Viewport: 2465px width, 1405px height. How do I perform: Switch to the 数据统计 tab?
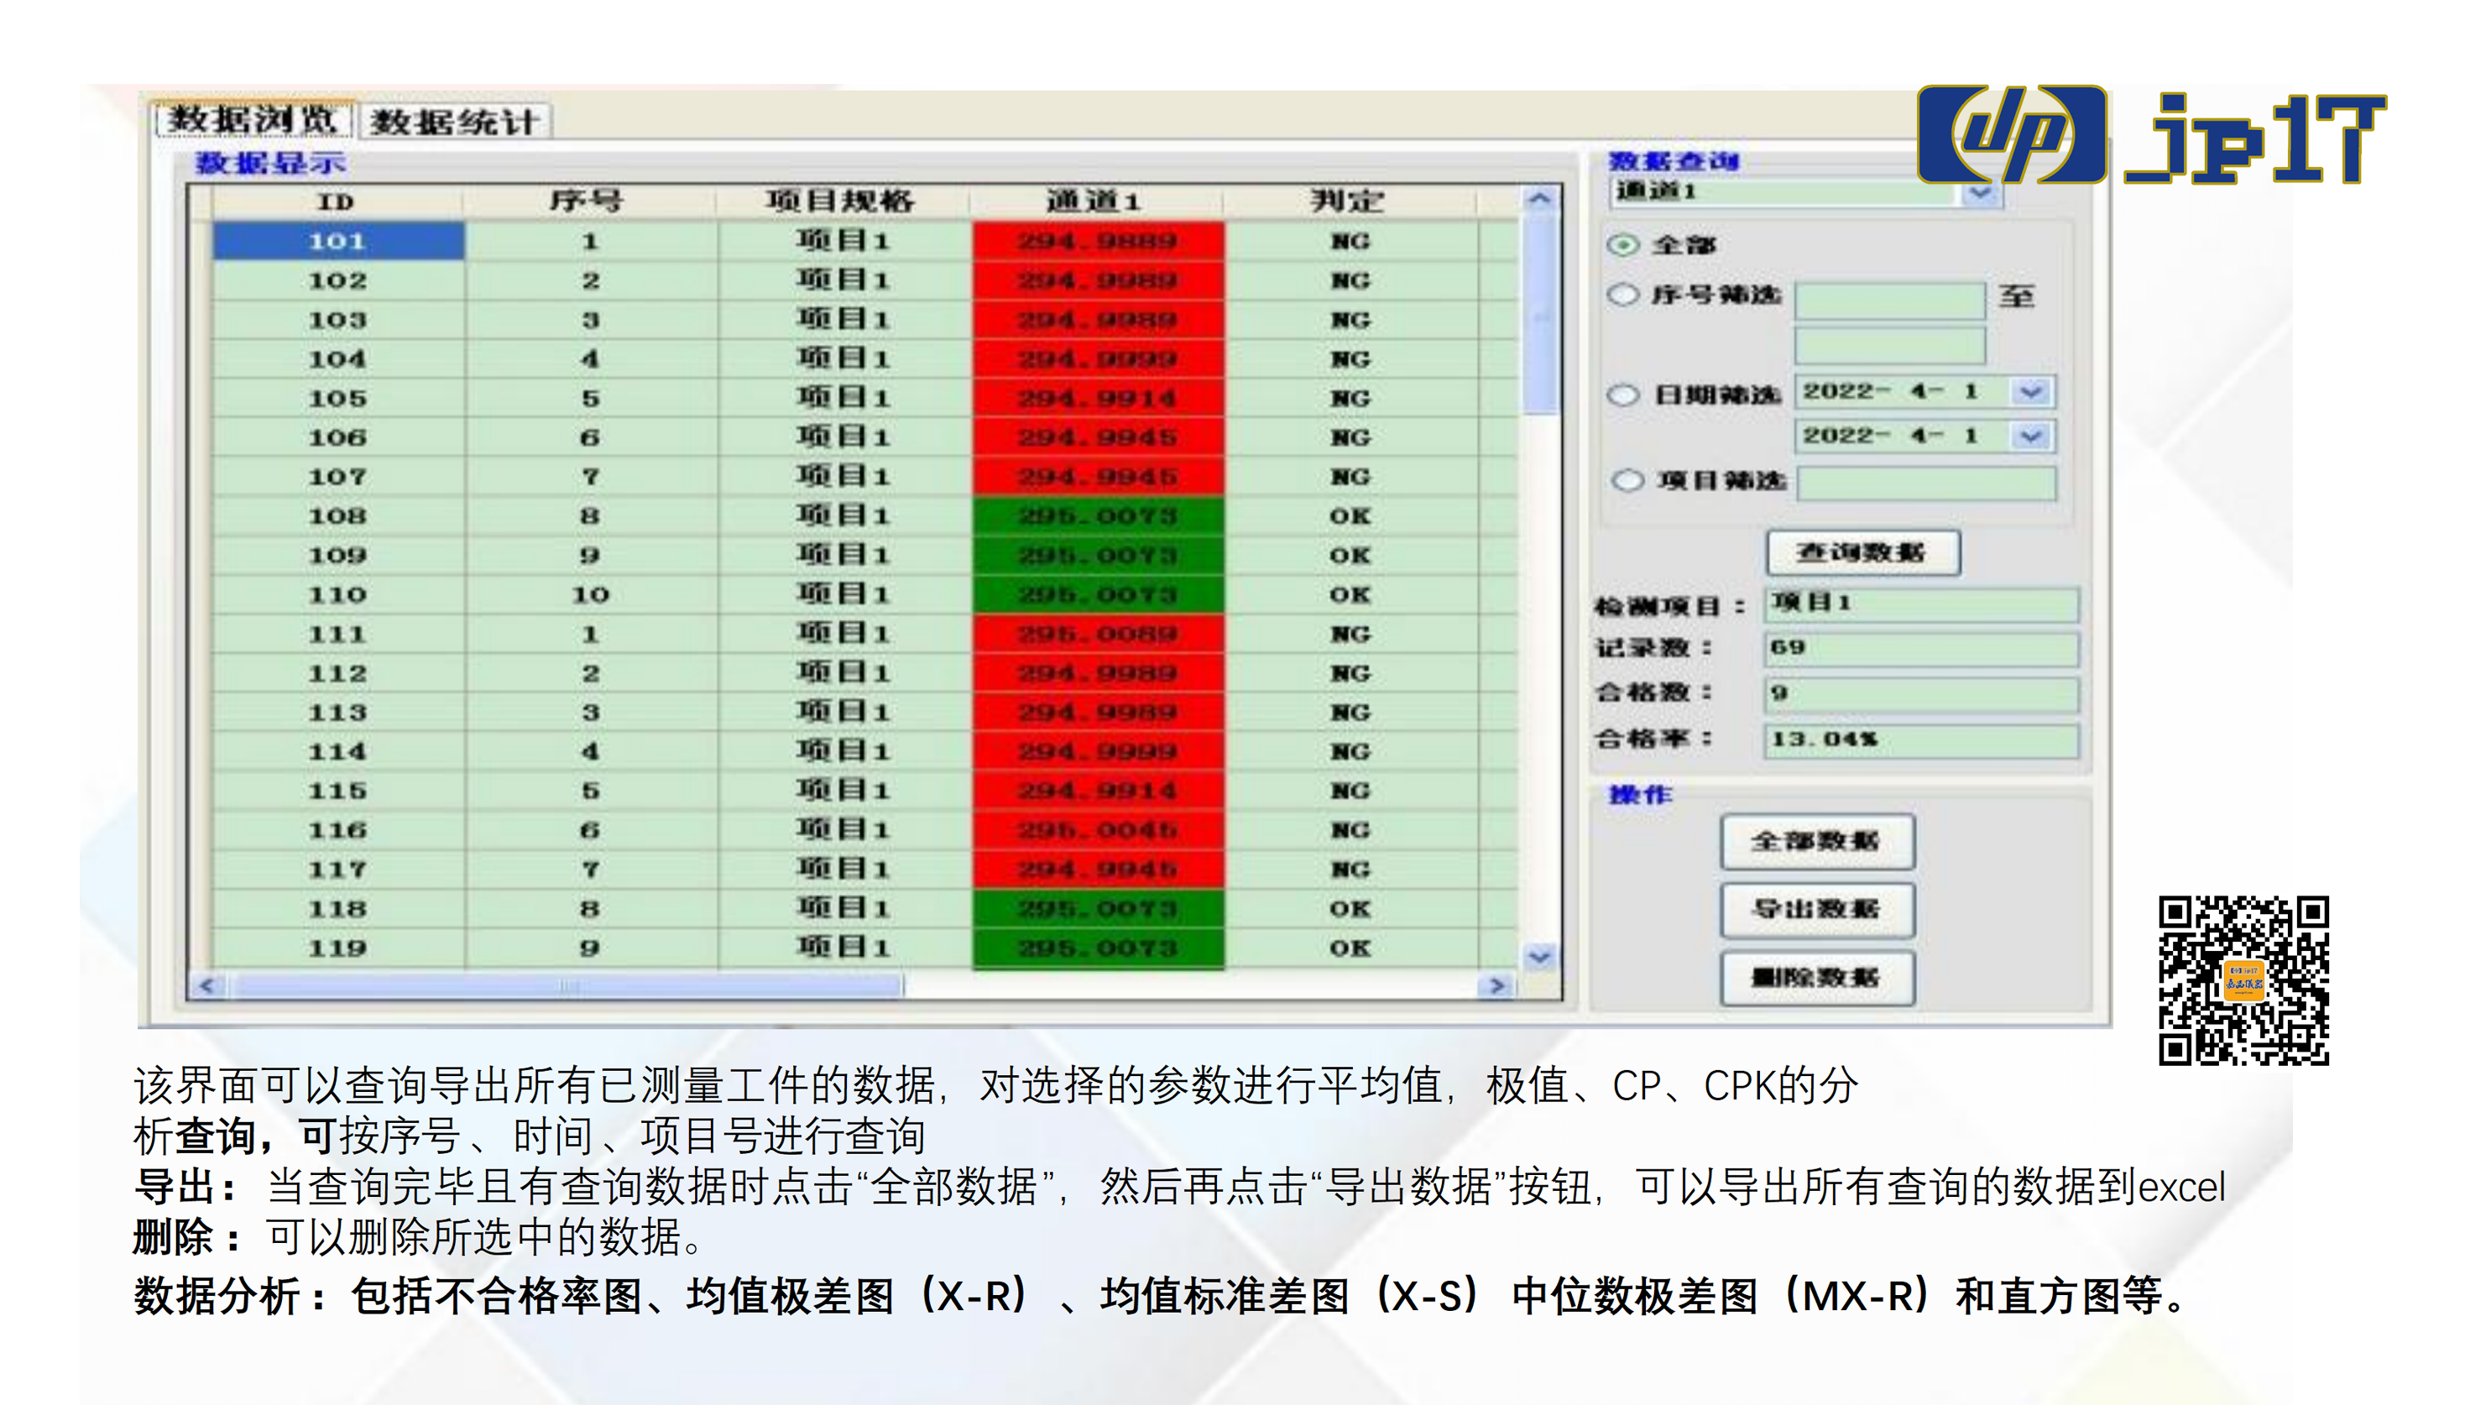tap(453, 122)
